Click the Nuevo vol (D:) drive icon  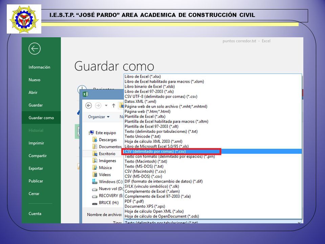coord(95,189)
